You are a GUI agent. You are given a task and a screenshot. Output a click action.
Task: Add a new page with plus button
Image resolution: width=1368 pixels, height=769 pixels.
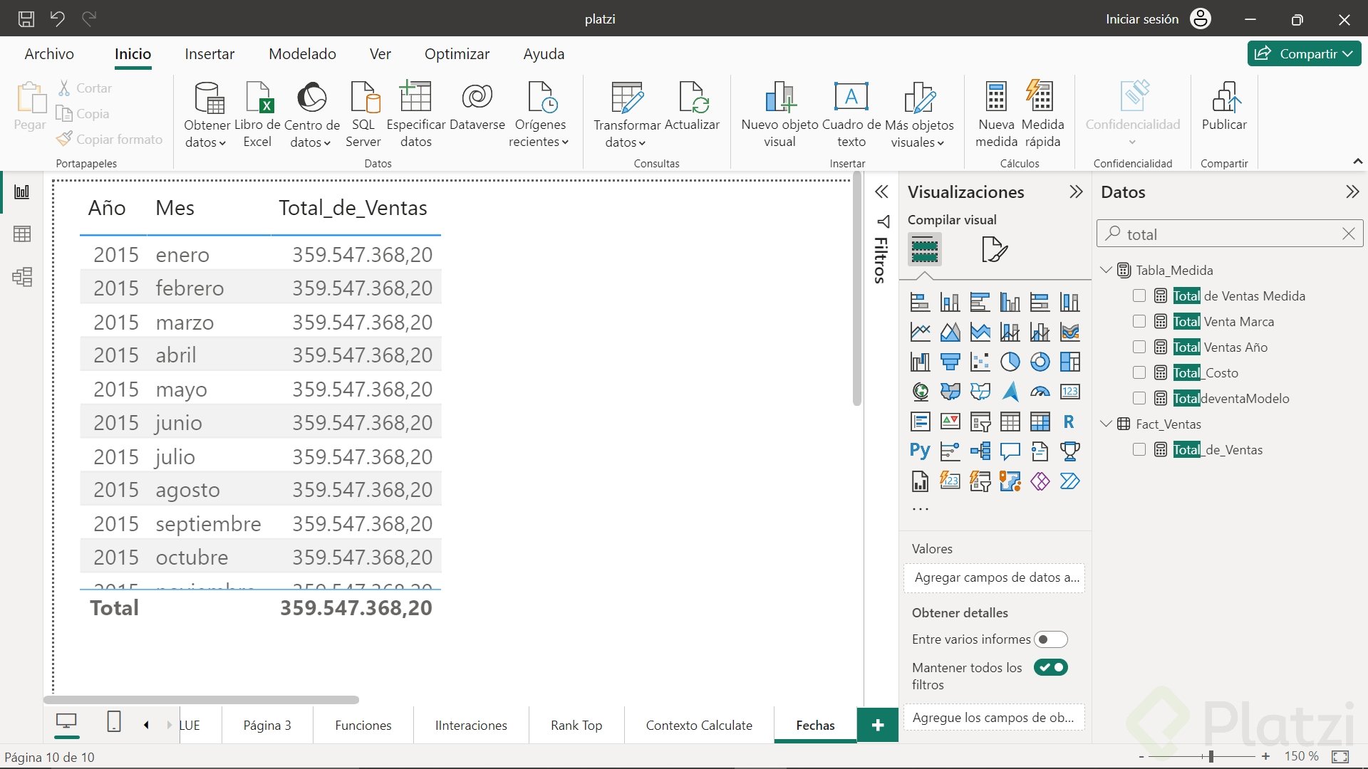tap(877, 725)
